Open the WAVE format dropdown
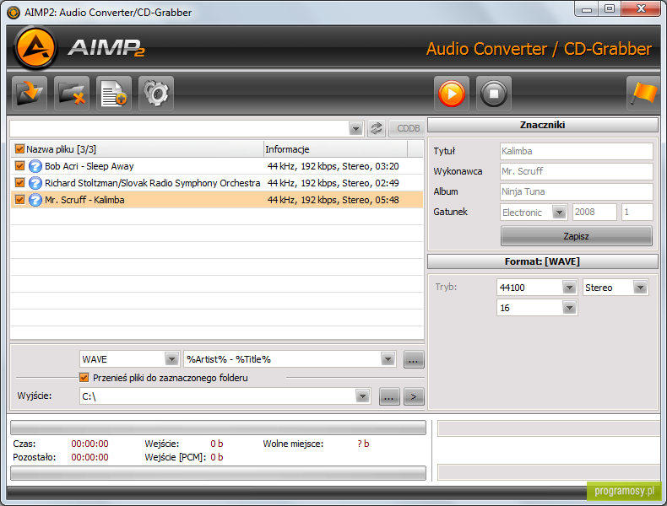This screenshot has height=506, width=667. click(x=171, y=359)
